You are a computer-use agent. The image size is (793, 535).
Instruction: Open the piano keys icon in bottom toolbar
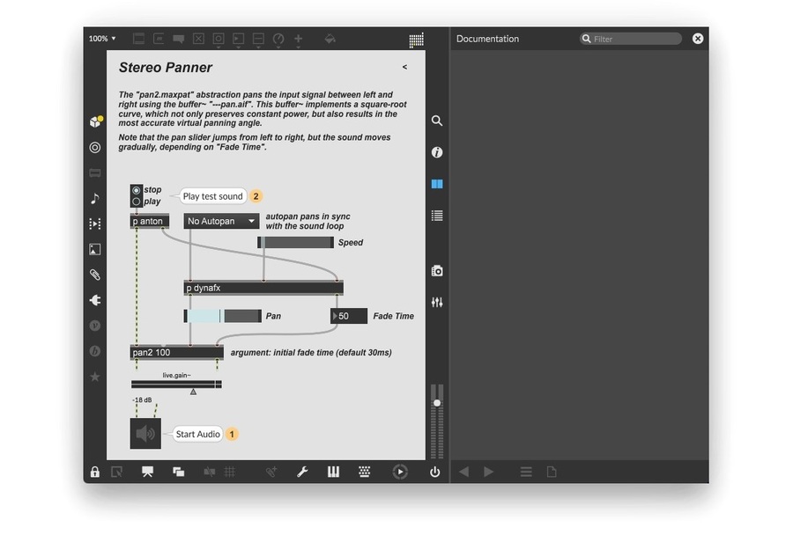333,472
